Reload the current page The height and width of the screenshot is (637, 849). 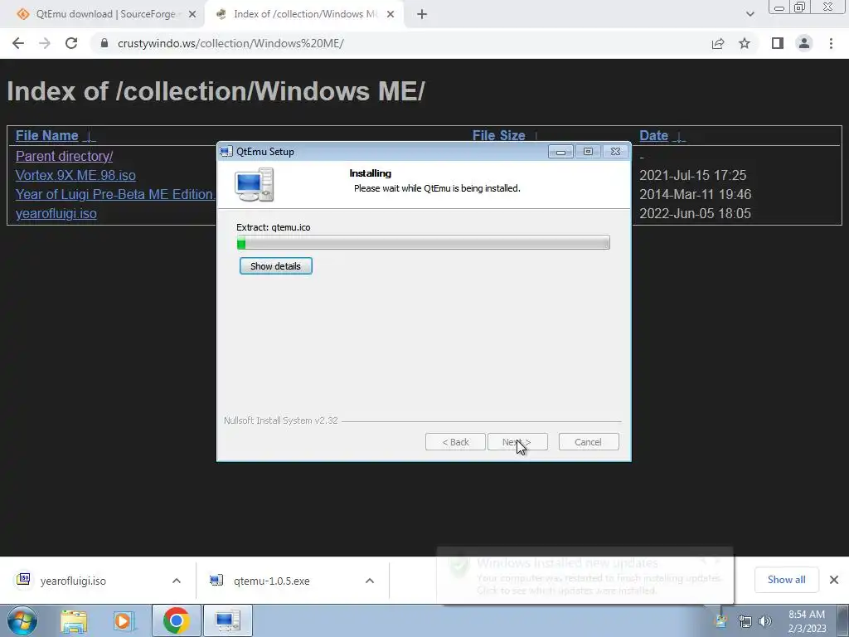[71, 43]
